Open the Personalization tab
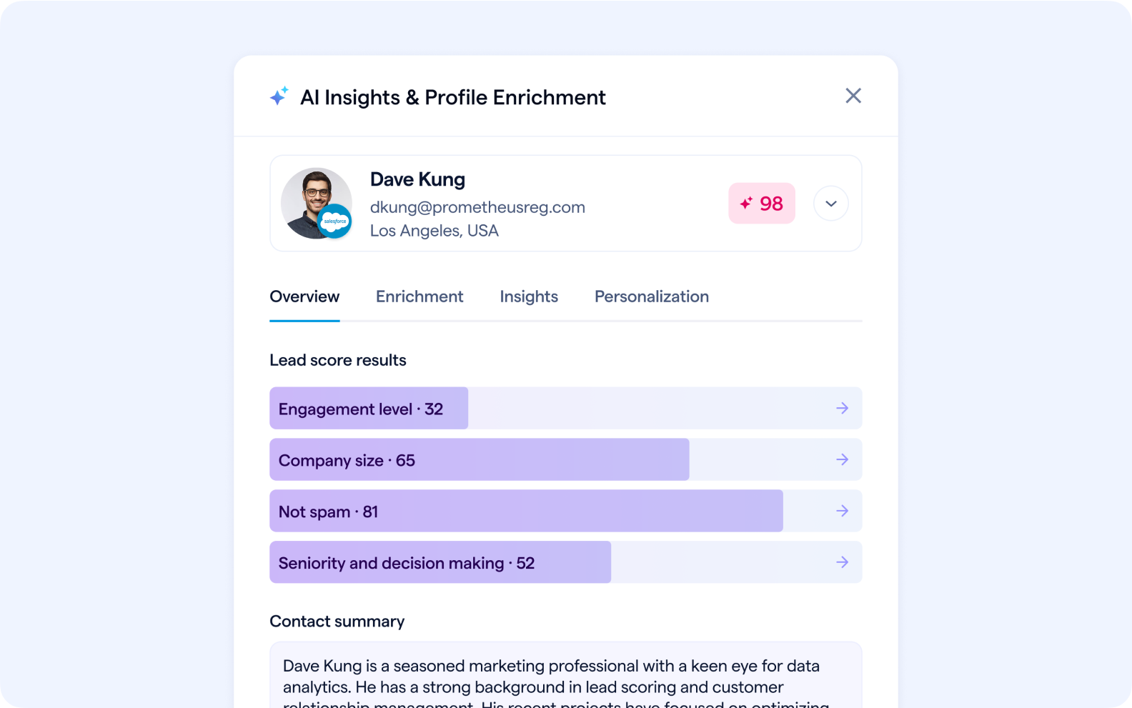1132x708 pixels. pos(652,296)
